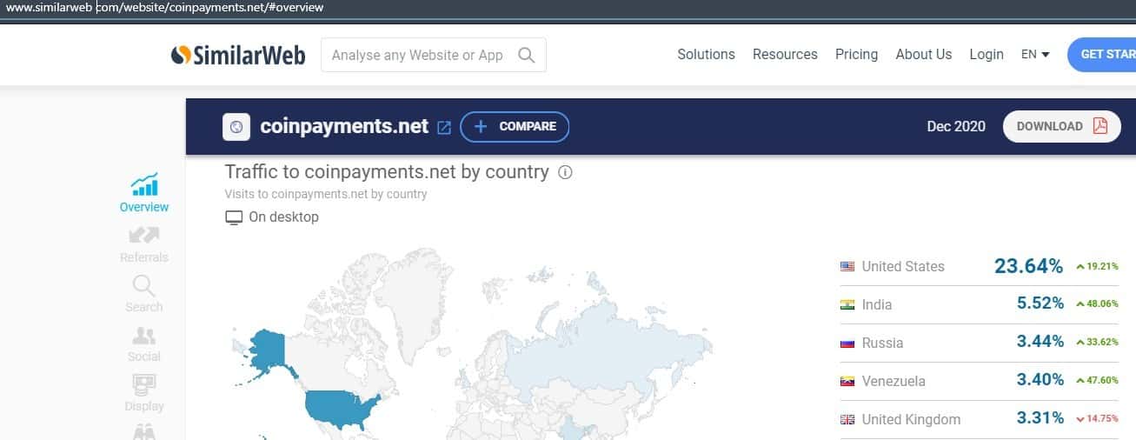Click the 47.60% change indicator
This screenshot has width=1136, height=440.
pyautogui.click(x=1097, y=381)
